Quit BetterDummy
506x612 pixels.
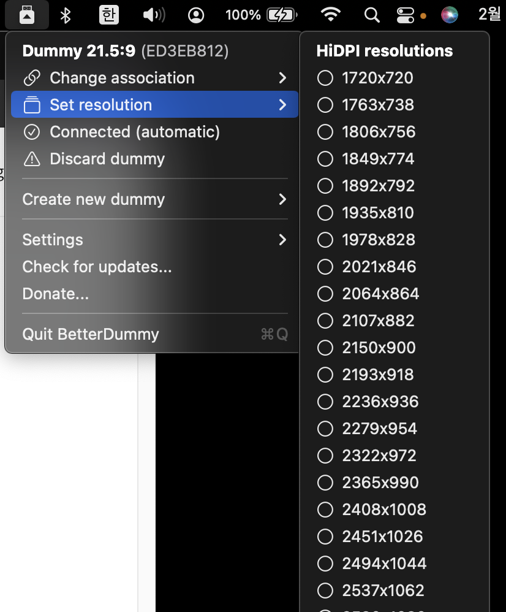coord(155,334)
